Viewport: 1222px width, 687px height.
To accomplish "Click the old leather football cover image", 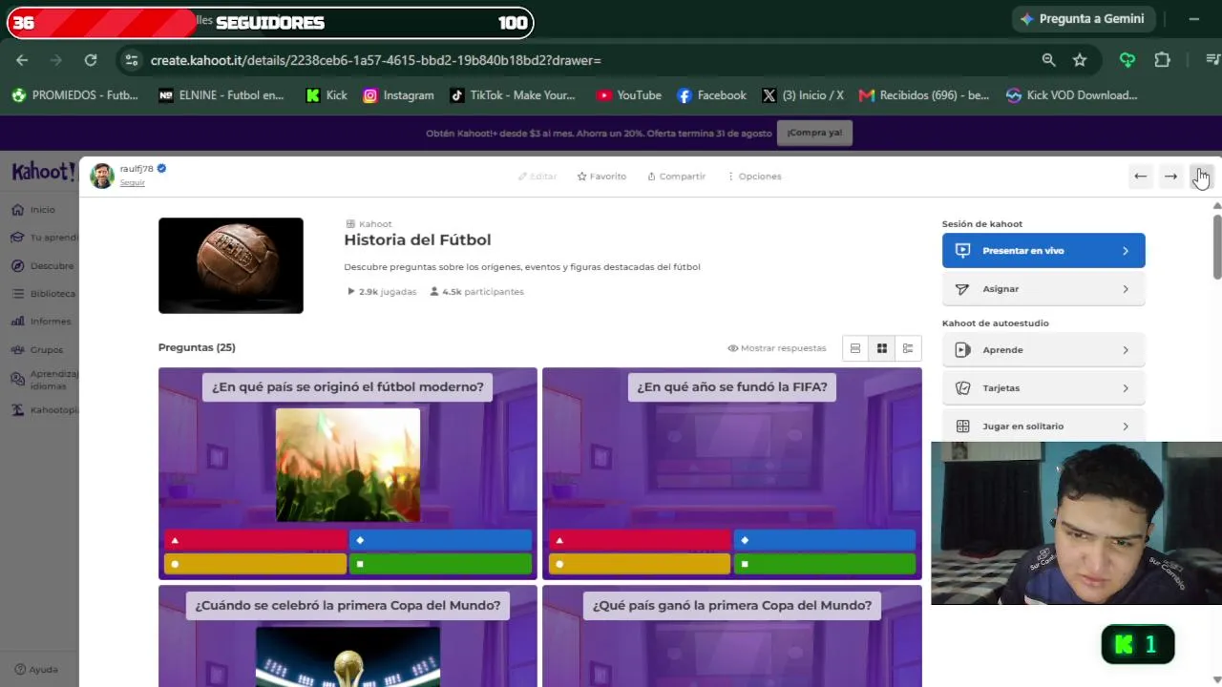I will click(231, 265).
